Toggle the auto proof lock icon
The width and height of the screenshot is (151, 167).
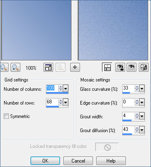coord(120,67)
